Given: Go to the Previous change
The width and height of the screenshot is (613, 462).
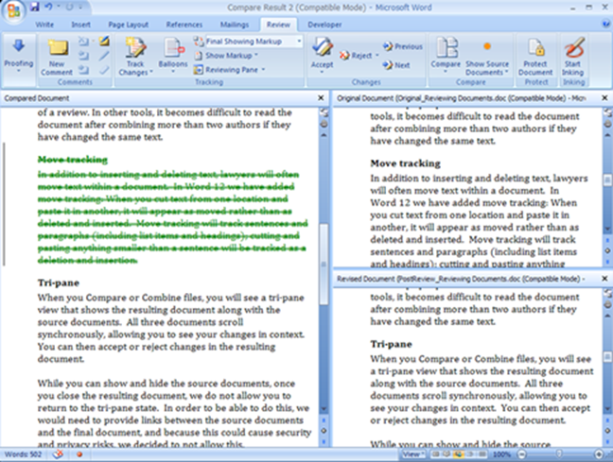Looking at the screenshot, I should pos(403,45).
